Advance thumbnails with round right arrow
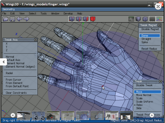This screenshot has width=165, height=123. click(152, 115)
